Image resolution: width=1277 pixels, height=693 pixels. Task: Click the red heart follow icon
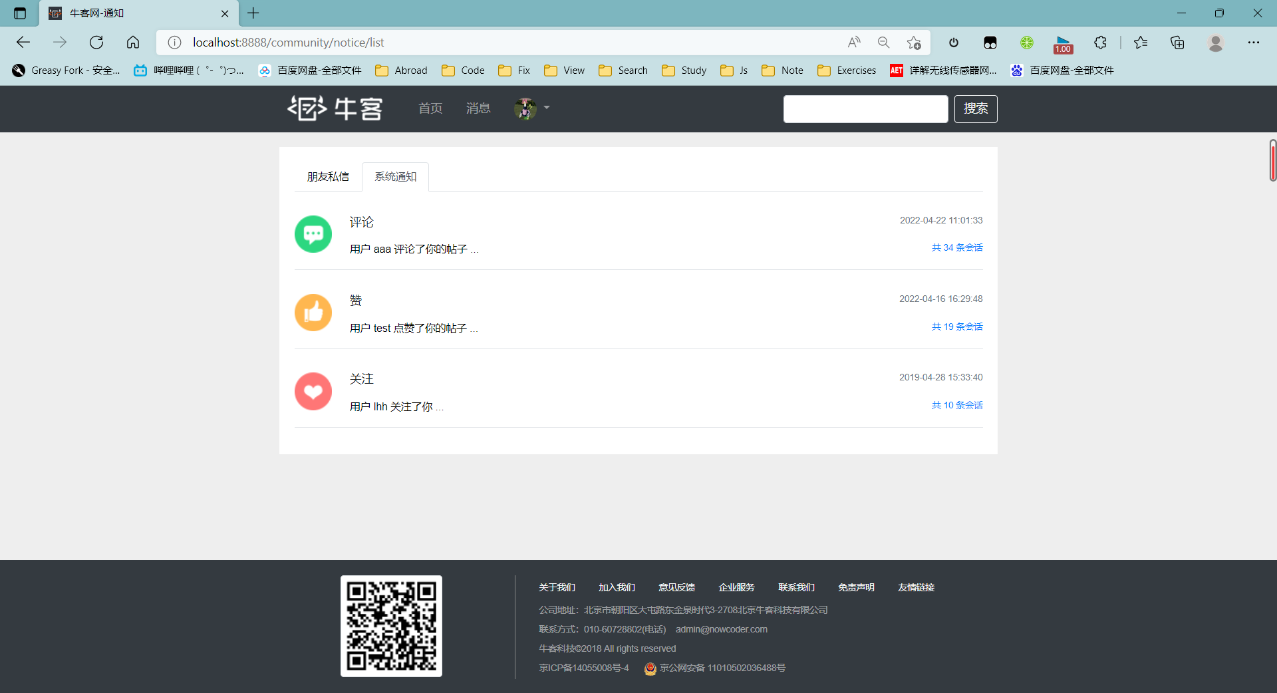[x=313, y=391]
